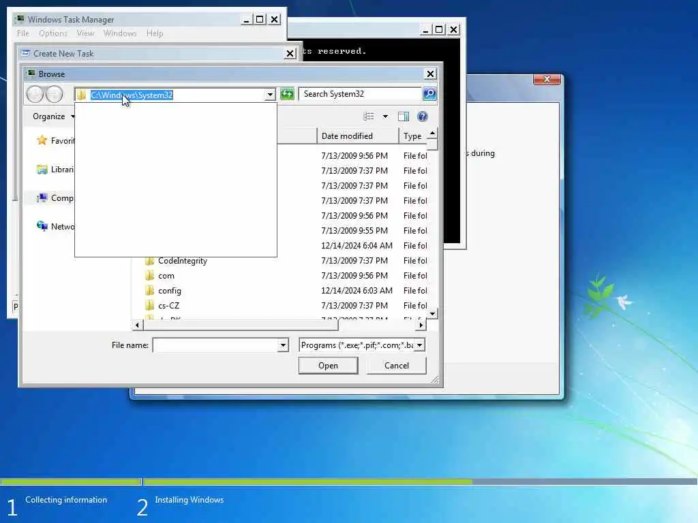Click the config folder icon
This screenshot has height=523, width=698.
[x=150, y=291]
